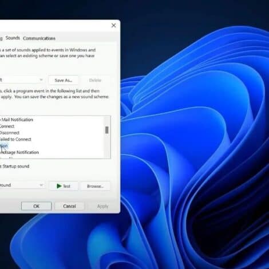Viewport: 269px width, 269px height.
Task: Switch to the Sounds tab
Action: click(x=13, y=38)
